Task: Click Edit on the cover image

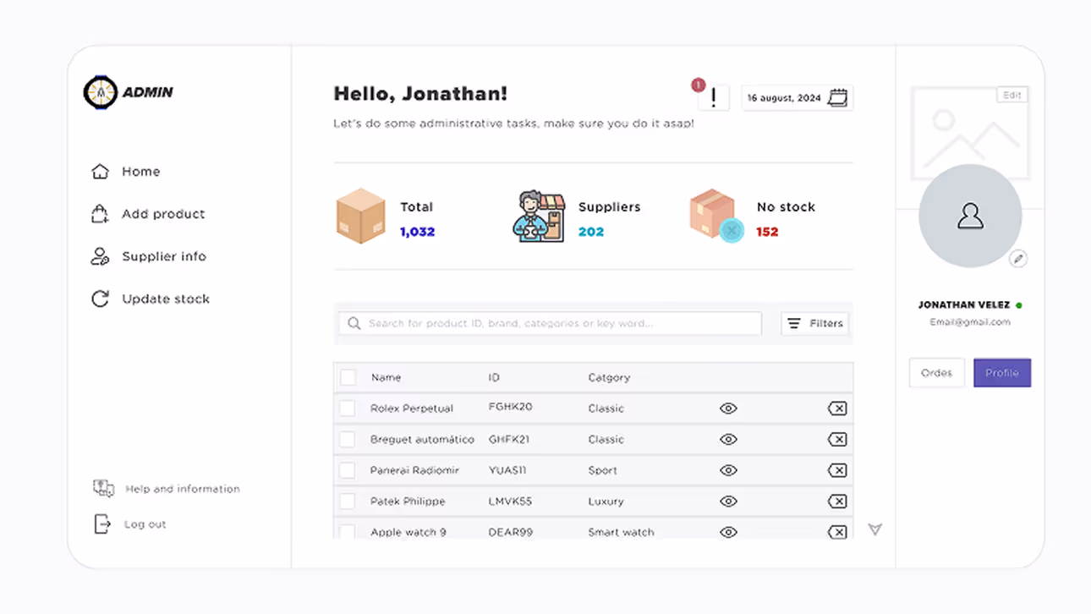Action: point(1012,96)
